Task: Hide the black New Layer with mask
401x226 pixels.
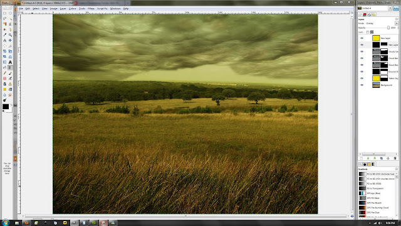Action: point(362,45)
